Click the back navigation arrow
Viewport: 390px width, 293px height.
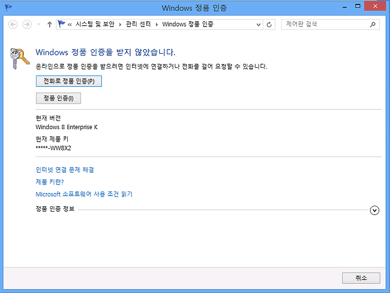click(x=13, y=24)
